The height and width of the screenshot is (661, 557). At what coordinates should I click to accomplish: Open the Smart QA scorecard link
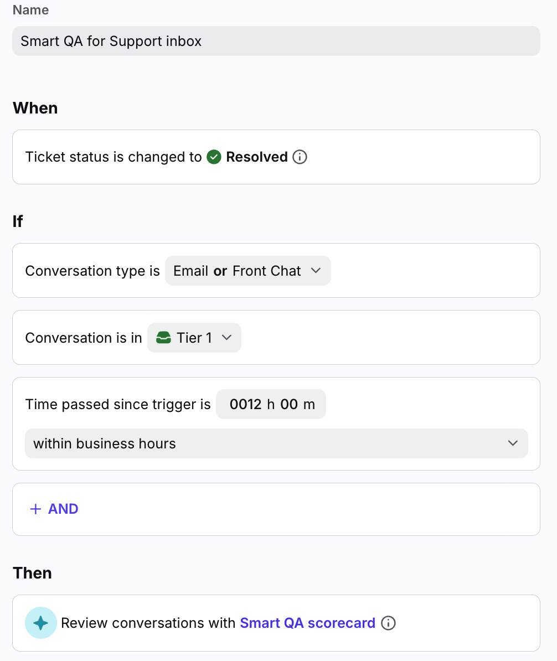point(307,623)
